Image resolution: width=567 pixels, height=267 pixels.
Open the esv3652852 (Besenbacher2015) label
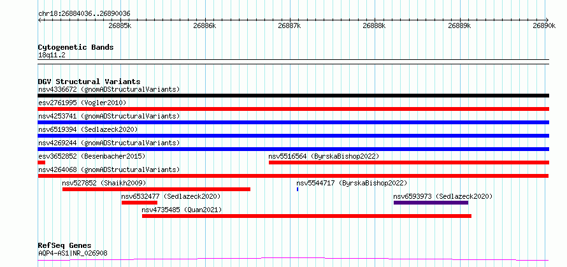click(x=92, y=156)
